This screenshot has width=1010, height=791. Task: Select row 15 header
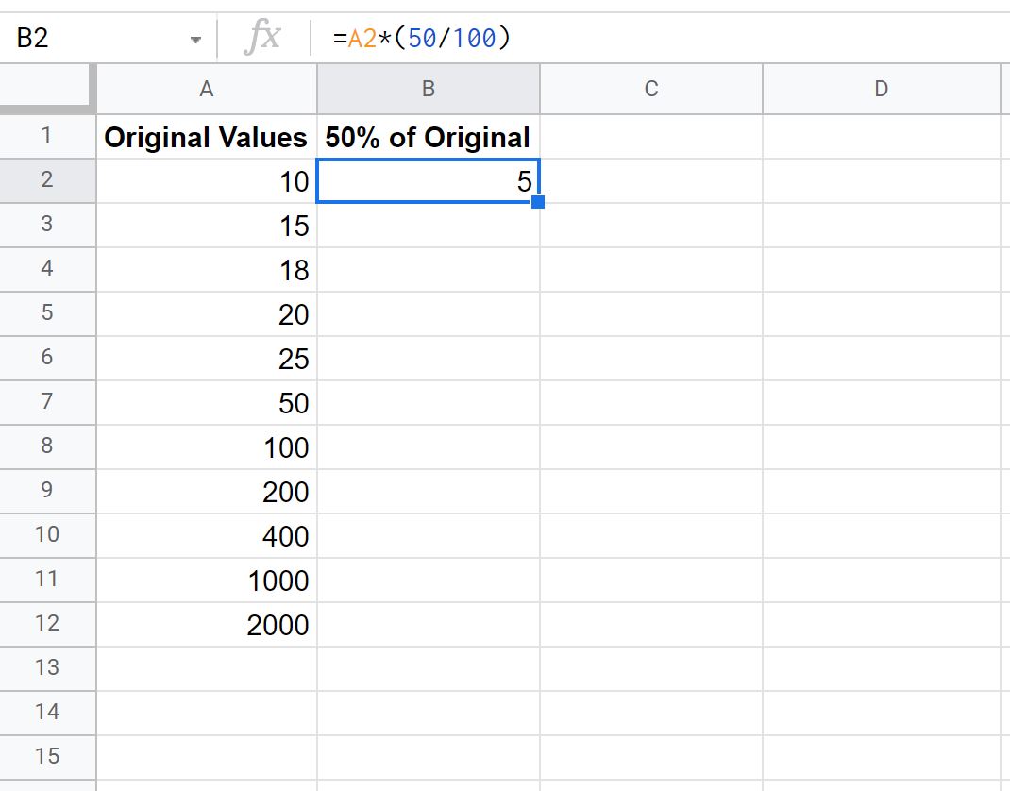47,758
